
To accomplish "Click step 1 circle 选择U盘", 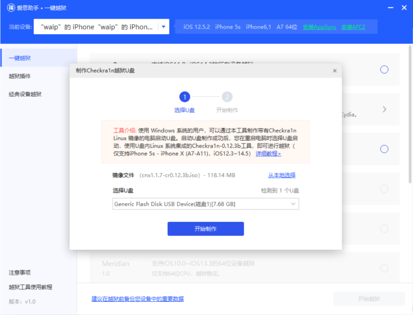I will click(184, 97).
